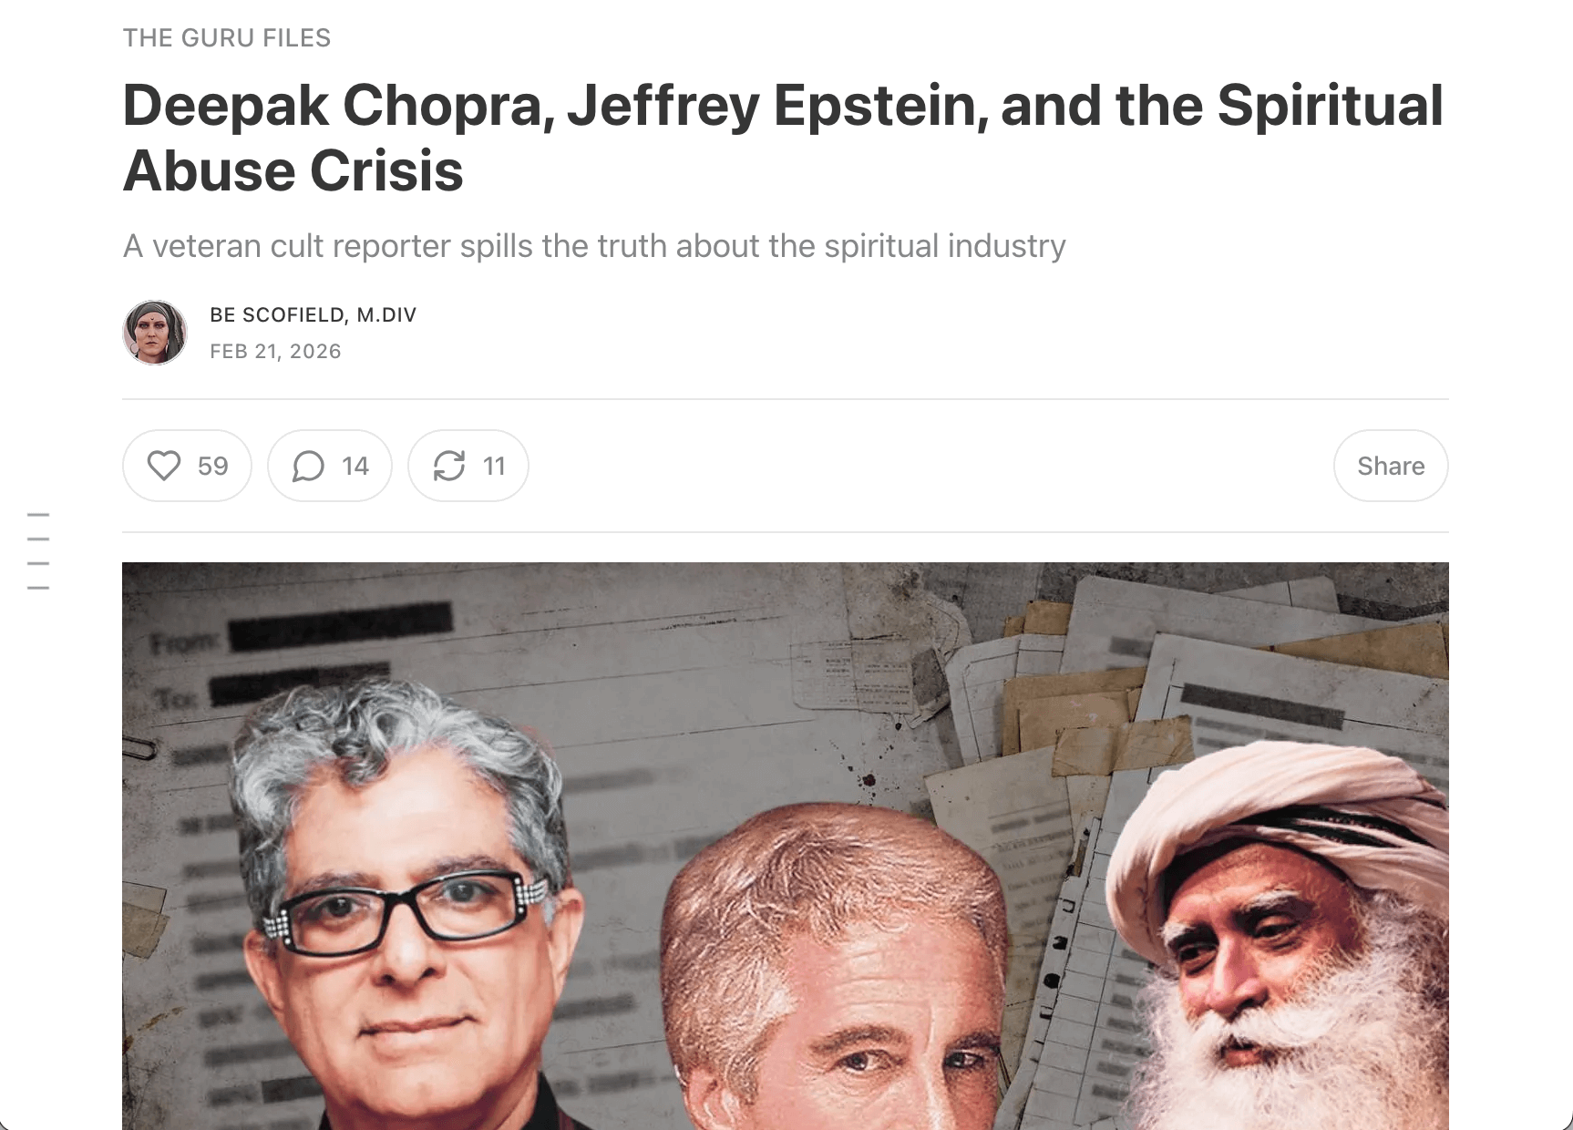The height and width of the screenshot is (1130, 1573).
Task: Jump to second table-of-contents line marker
Action: coord(38,539)
